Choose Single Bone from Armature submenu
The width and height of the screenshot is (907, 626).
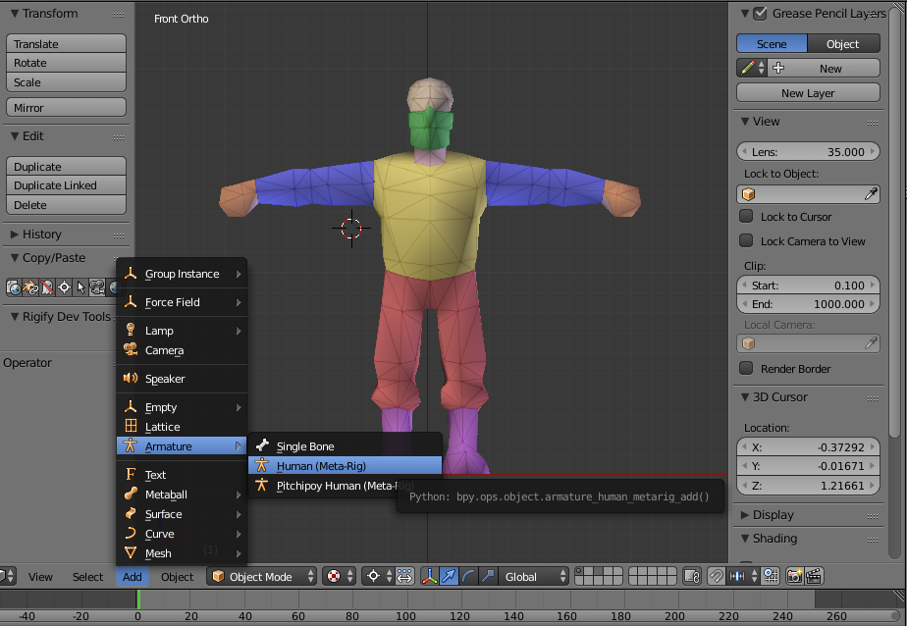[345, 445]
